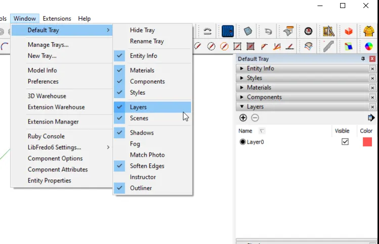
Task: Click the grey twisting arrow toolbar icon
Action: [x=268, y=31]
